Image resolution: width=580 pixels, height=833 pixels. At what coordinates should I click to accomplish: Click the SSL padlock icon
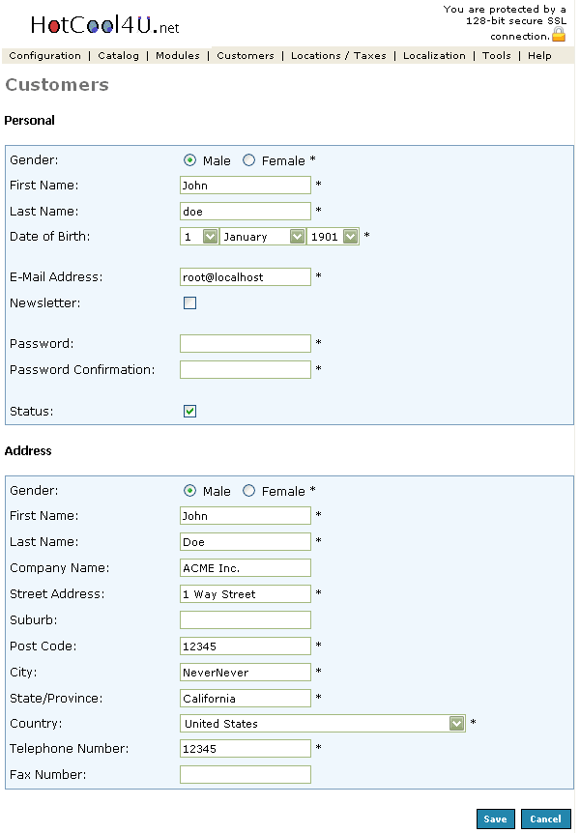click(559, 36)
